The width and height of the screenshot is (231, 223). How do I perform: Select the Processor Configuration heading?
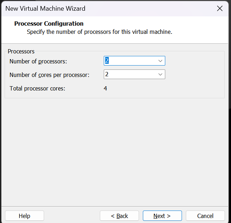tap(49, 24)
